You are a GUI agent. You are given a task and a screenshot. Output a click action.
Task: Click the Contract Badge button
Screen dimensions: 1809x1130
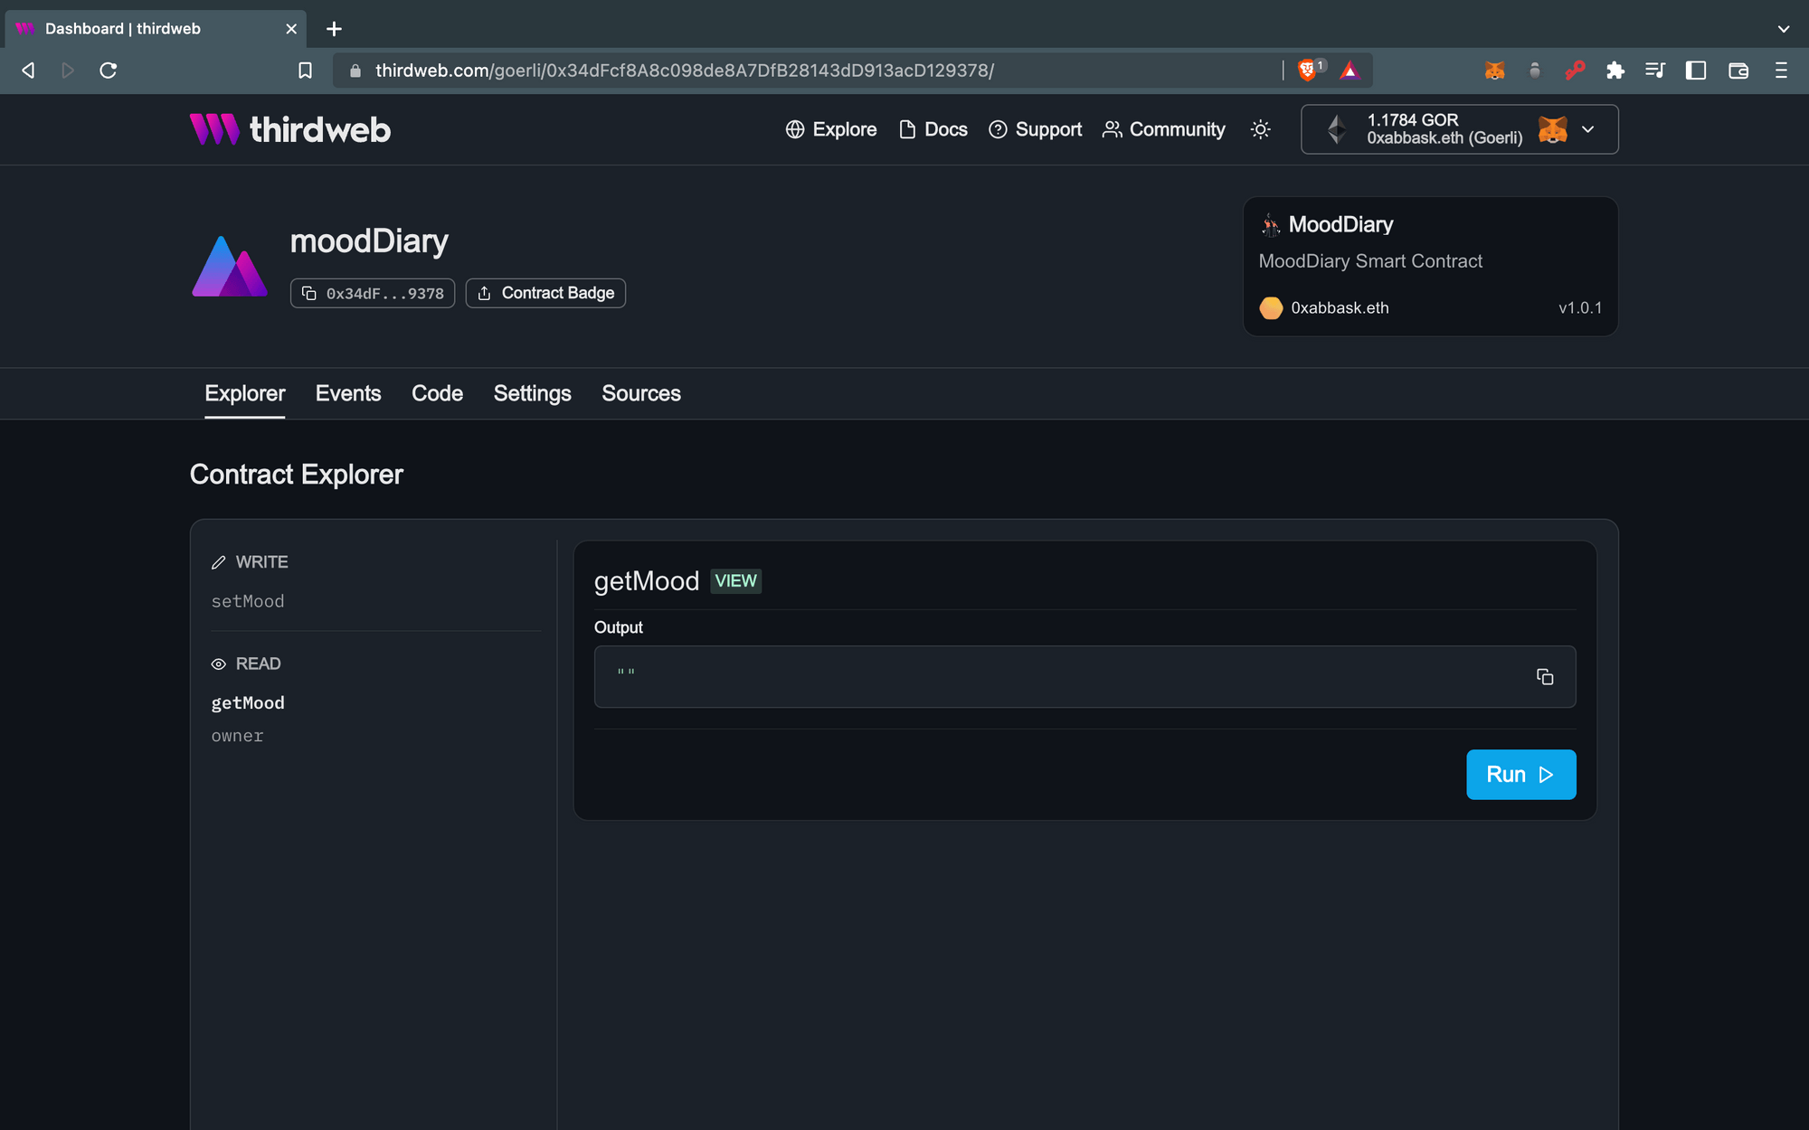(545, 293)
